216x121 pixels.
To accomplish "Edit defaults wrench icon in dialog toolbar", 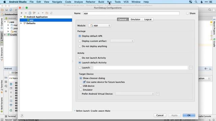I will pyautogui.click(x=34, y=13).
